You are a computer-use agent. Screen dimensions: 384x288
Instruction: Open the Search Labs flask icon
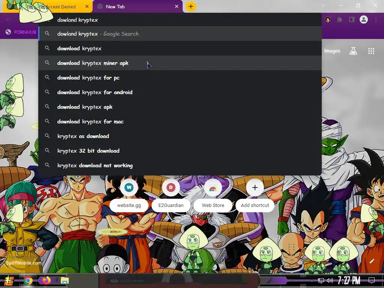click(353, 51)
